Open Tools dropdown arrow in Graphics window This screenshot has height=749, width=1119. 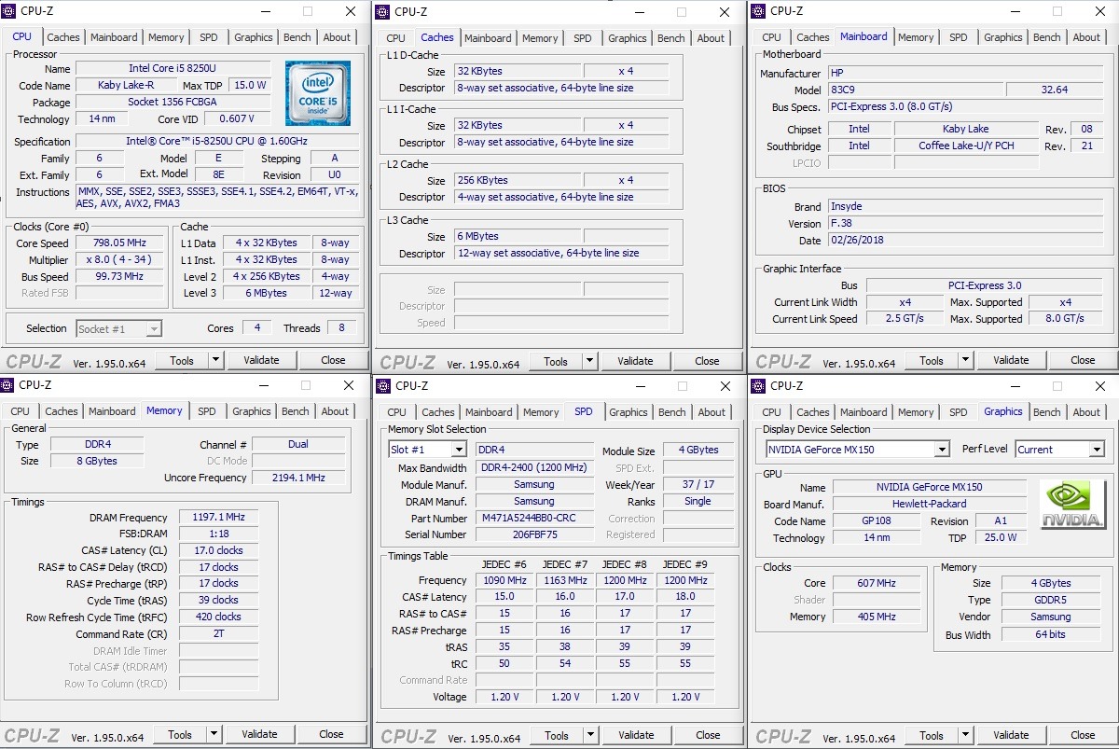point(965,735)
